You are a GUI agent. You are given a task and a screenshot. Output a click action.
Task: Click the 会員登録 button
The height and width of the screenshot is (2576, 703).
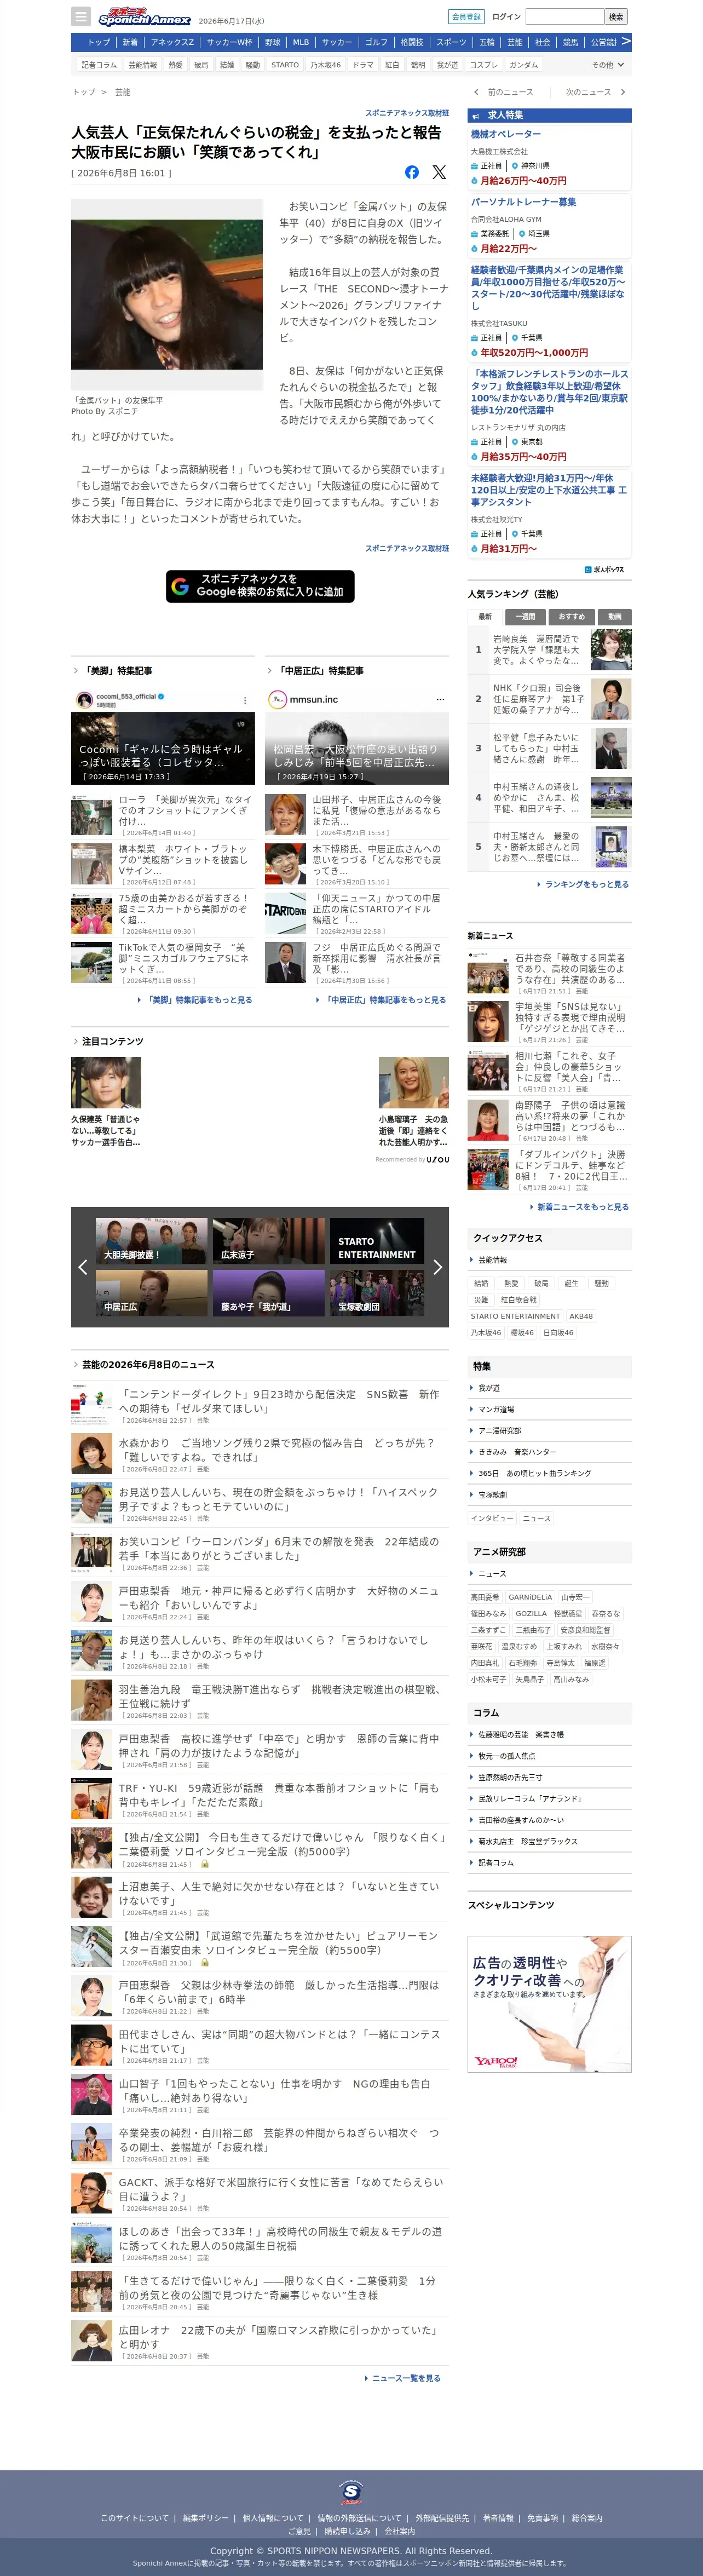point(466,17)
